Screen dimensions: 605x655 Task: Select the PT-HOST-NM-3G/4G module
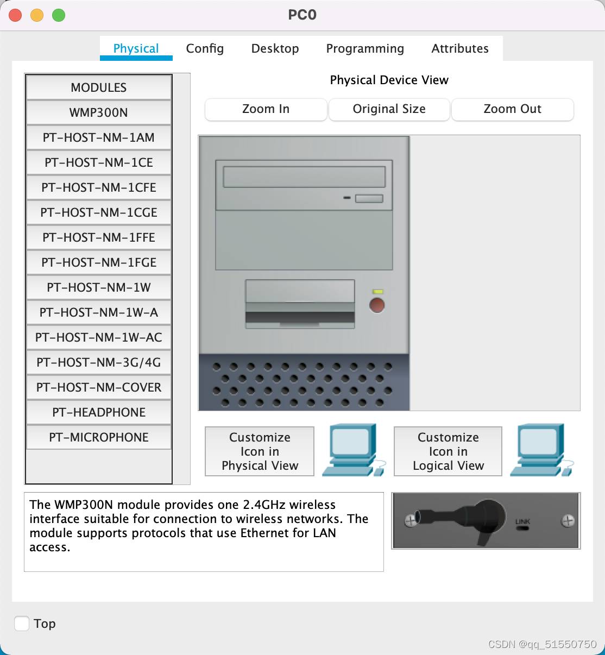click(x=99, y=362)
